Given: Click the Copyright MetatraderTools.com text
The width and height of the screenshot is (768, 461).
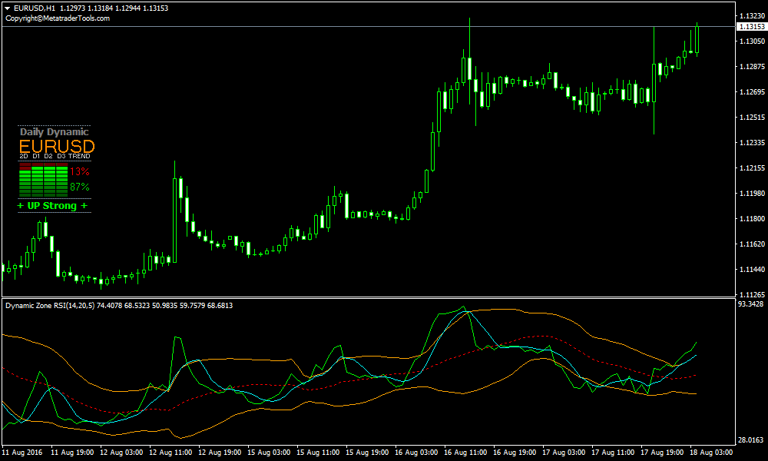Looking at the screenshot, I should (58, 18).
